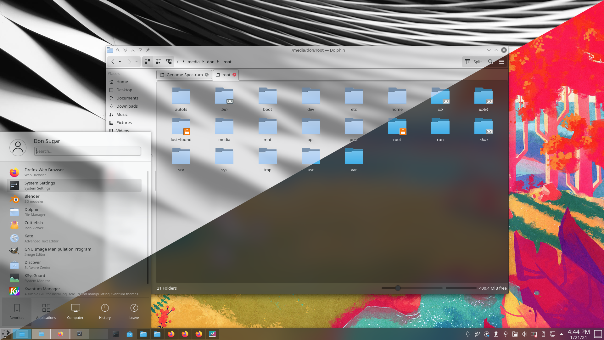Viewport: 604px width, 340px height.
Task: Open the Applications tab in launcher
Action: [46, 311]
